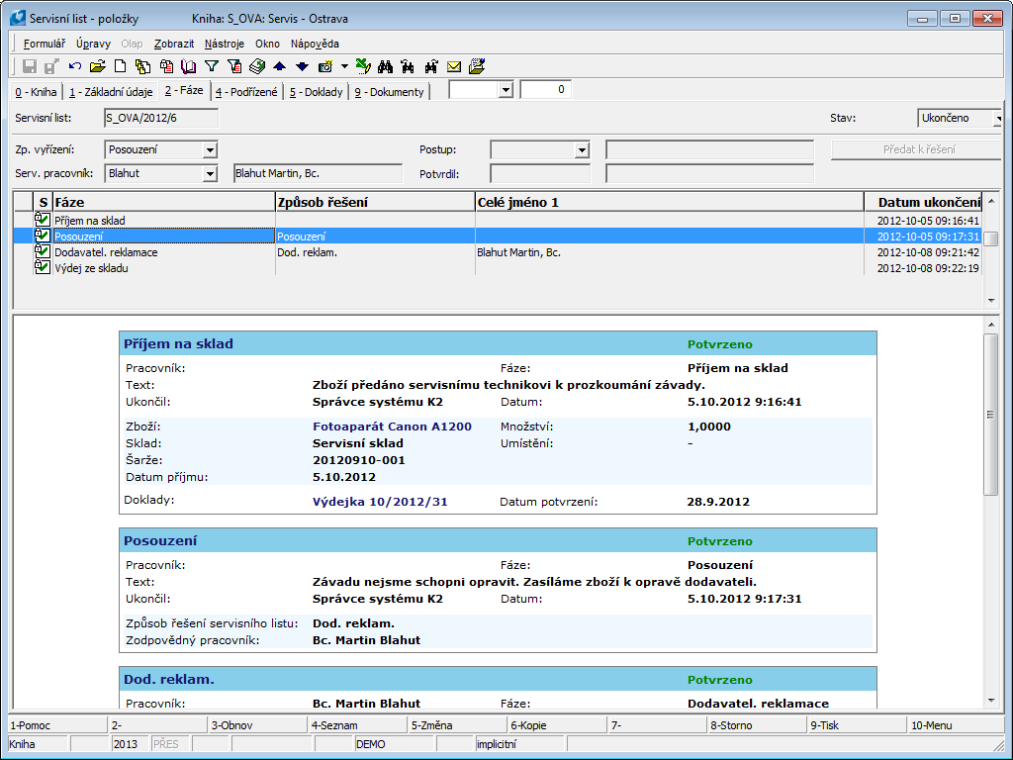Click the new blank document icon

point(120,66)
